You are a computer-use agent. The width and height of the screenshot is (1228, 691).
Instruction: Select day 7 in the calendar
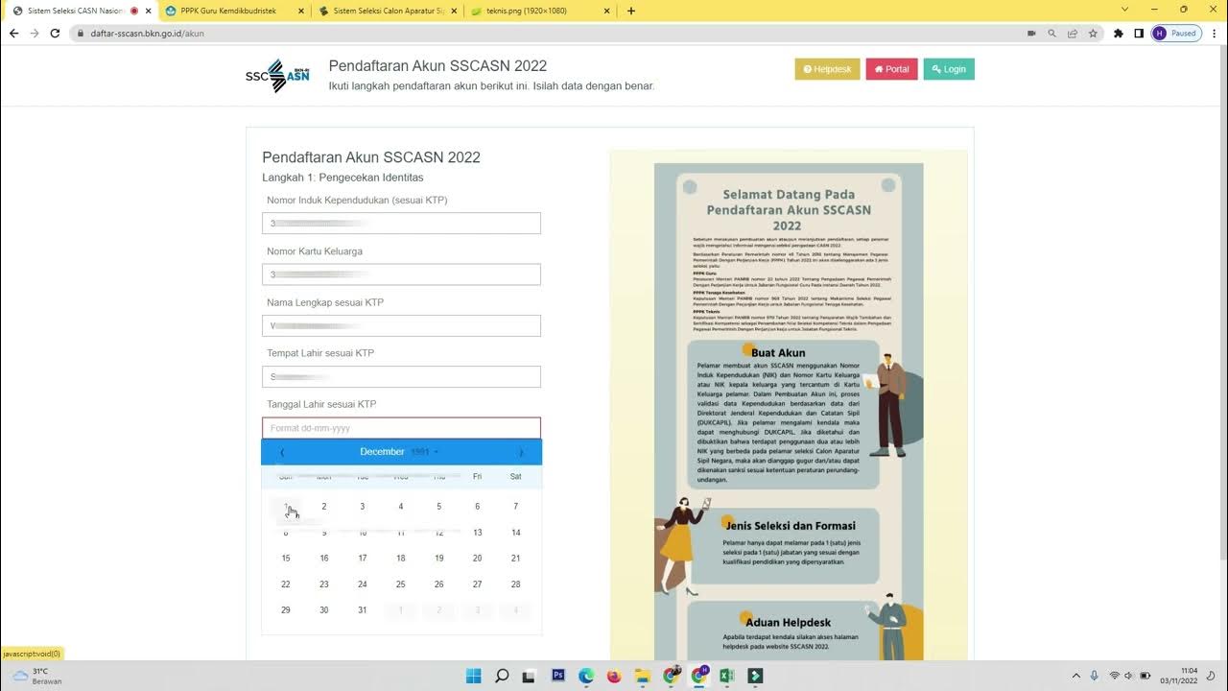tap(515, 507)
